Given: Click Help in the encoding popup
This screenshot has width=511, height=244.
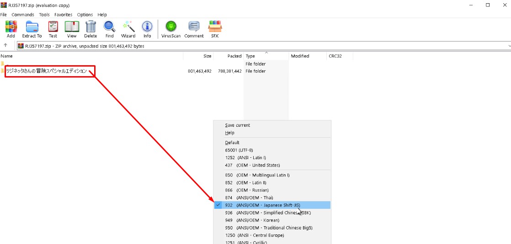Looking at the screenshot, I should tap(229, 133).
